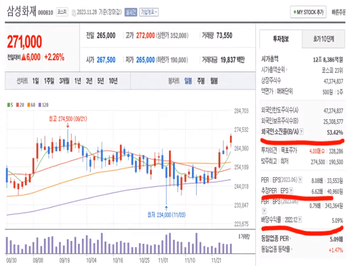This screenshot has width=353, height=266.
Task: Click the 실시간 button
Action: (131, 12)
